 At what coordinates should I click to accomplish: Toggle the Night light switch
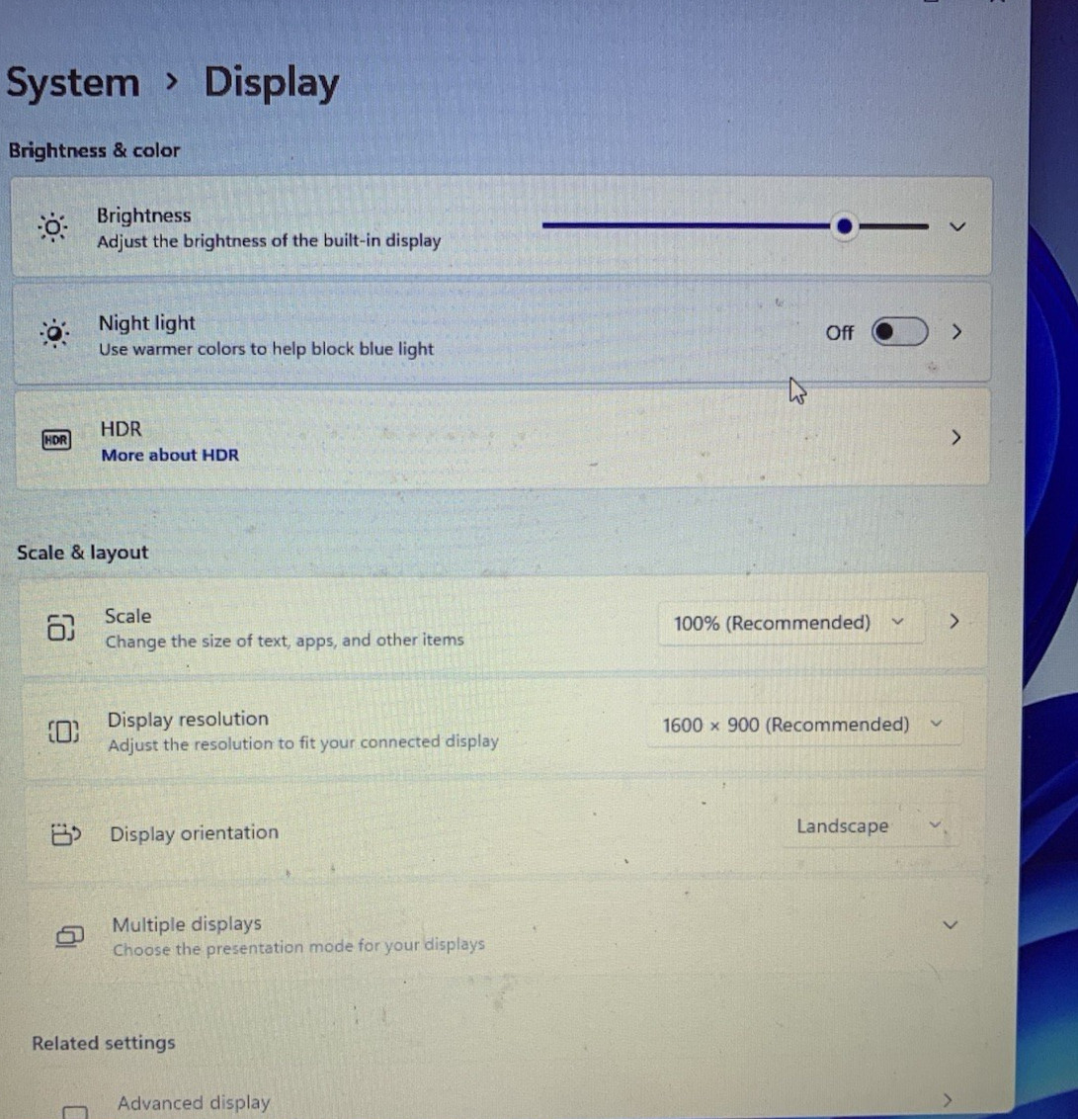(x=899, y=332)
